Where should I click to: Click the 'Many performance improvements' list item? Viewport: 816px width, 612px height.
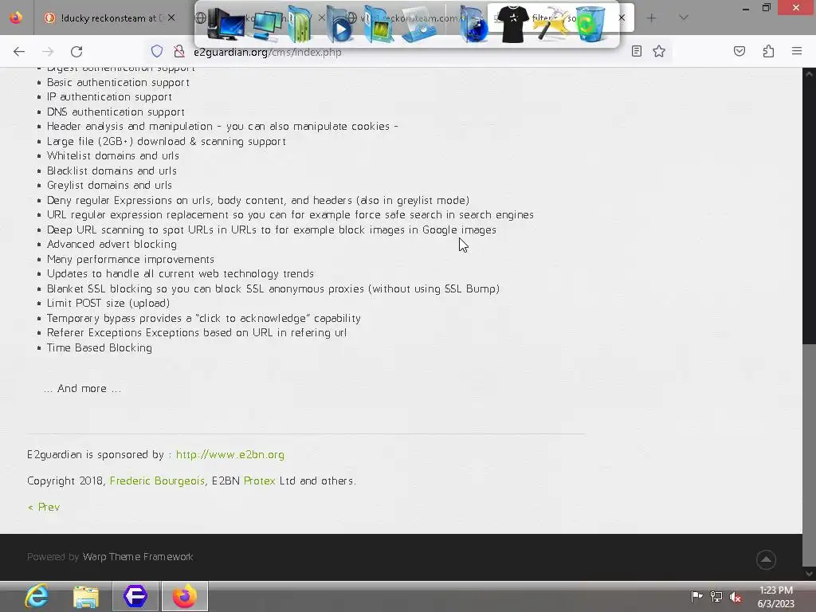[x=131, y=259]
